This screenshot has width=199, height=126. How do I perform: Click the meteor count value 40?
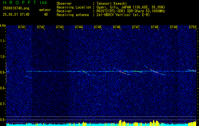click(x=46, y=14)
